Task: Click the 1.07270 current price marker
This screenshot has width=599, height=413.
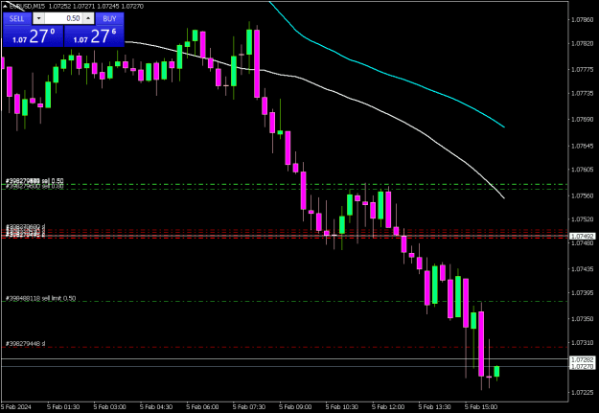Action: [582, 366]
